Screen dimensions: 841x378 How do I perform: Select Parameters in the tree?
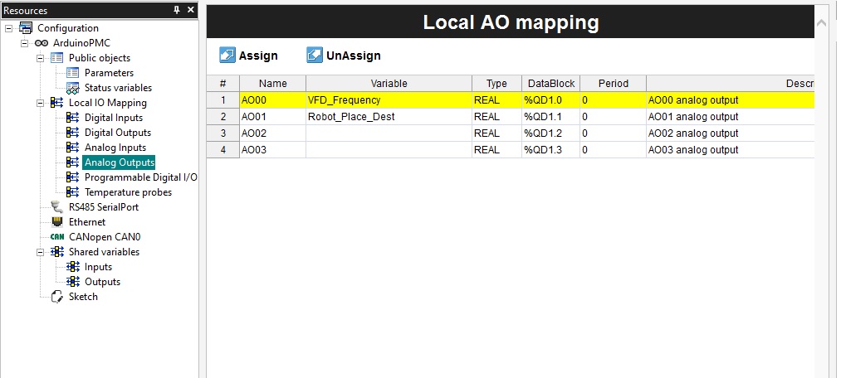[109, 73]
